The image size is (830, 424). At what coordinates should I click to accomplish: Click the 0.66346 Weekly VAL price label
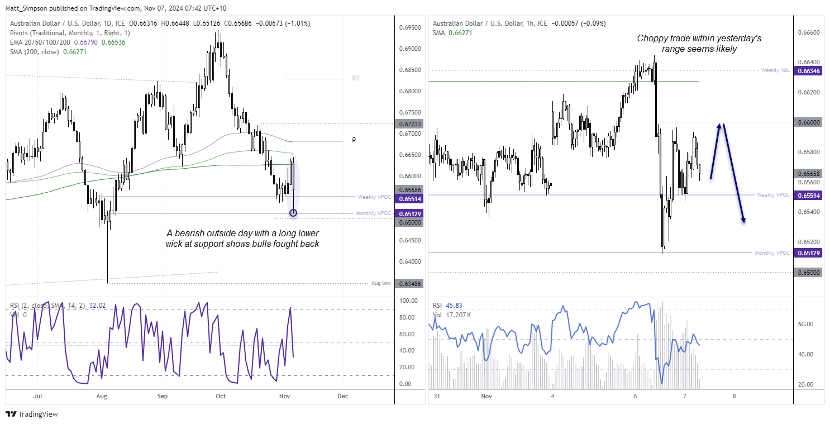(x=808, y=72)
